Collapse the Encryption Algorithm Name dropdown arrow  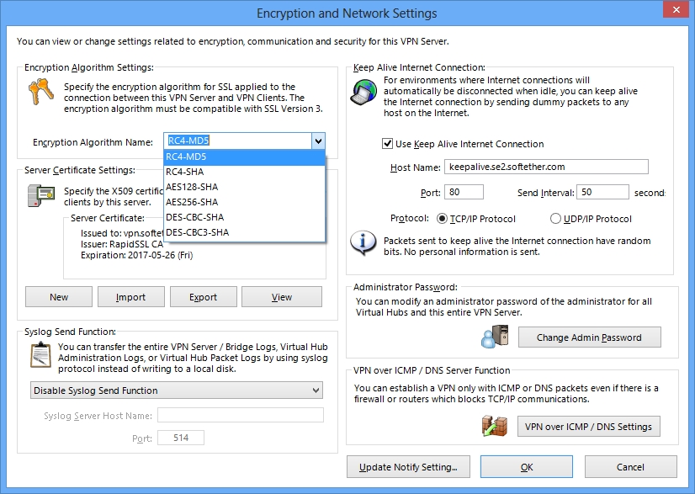click(x=318, y=141)
